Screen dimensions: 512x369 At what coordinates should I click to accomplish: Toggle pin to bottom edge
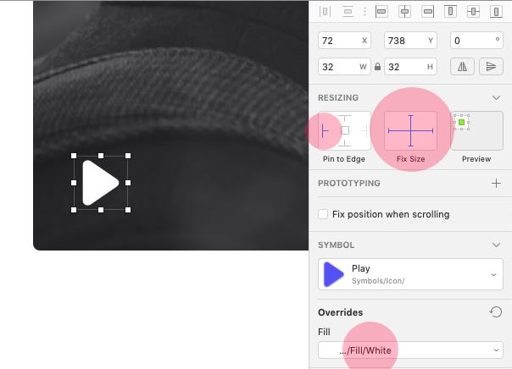pos(345,143)
